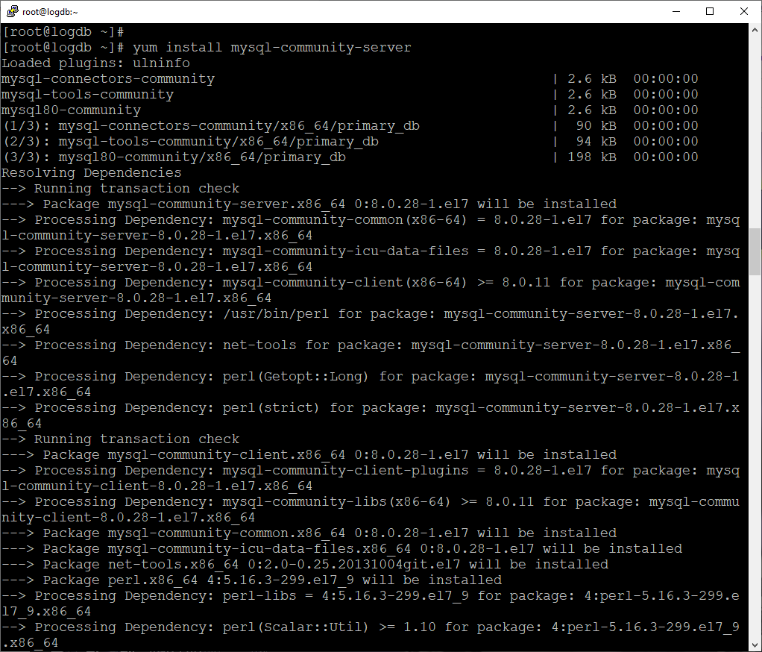Click the 'Loaded plugins: ulninfo' line

coord(95,63)
